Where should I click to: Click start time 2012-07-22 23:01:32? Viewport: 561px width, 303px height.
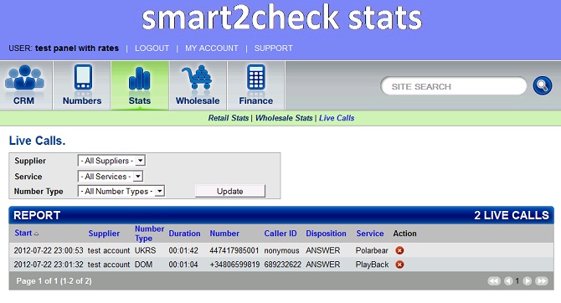click(x=49, y=264)
